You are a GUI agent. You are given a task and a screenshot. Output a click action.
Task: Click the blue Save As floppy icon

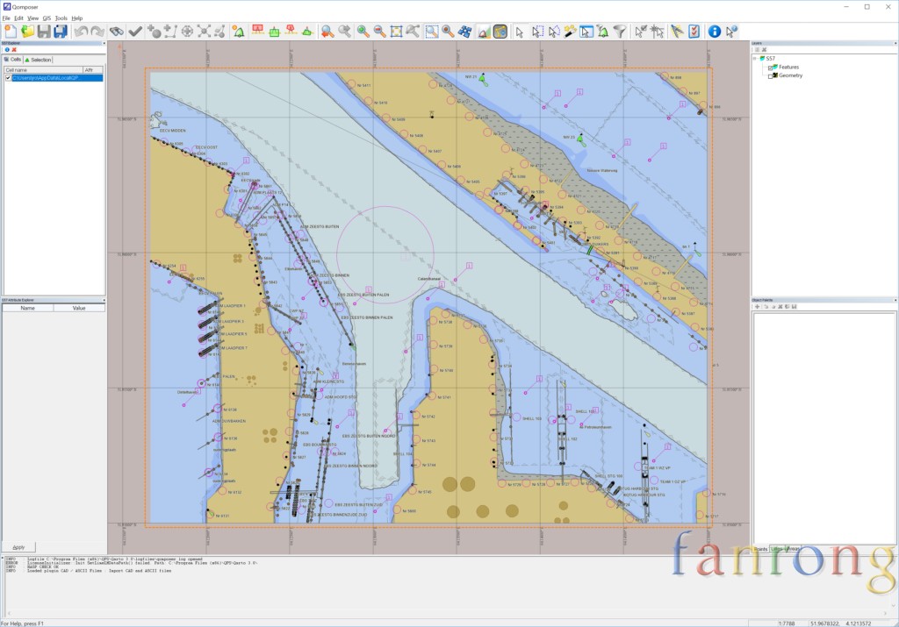(x=61, y=32)
